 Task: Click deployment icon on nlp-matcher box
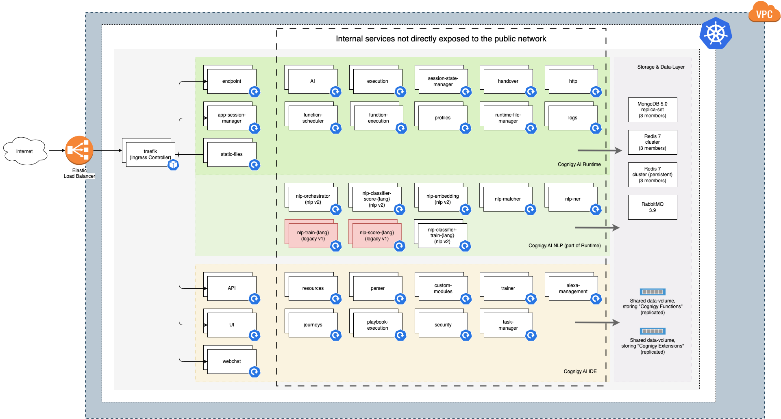(x=531, y=209)
